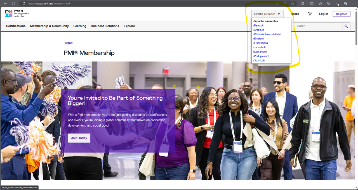Open browser extensions puzzle icon
The width and height of the screenshot is (358, 190).
[303, 3]
